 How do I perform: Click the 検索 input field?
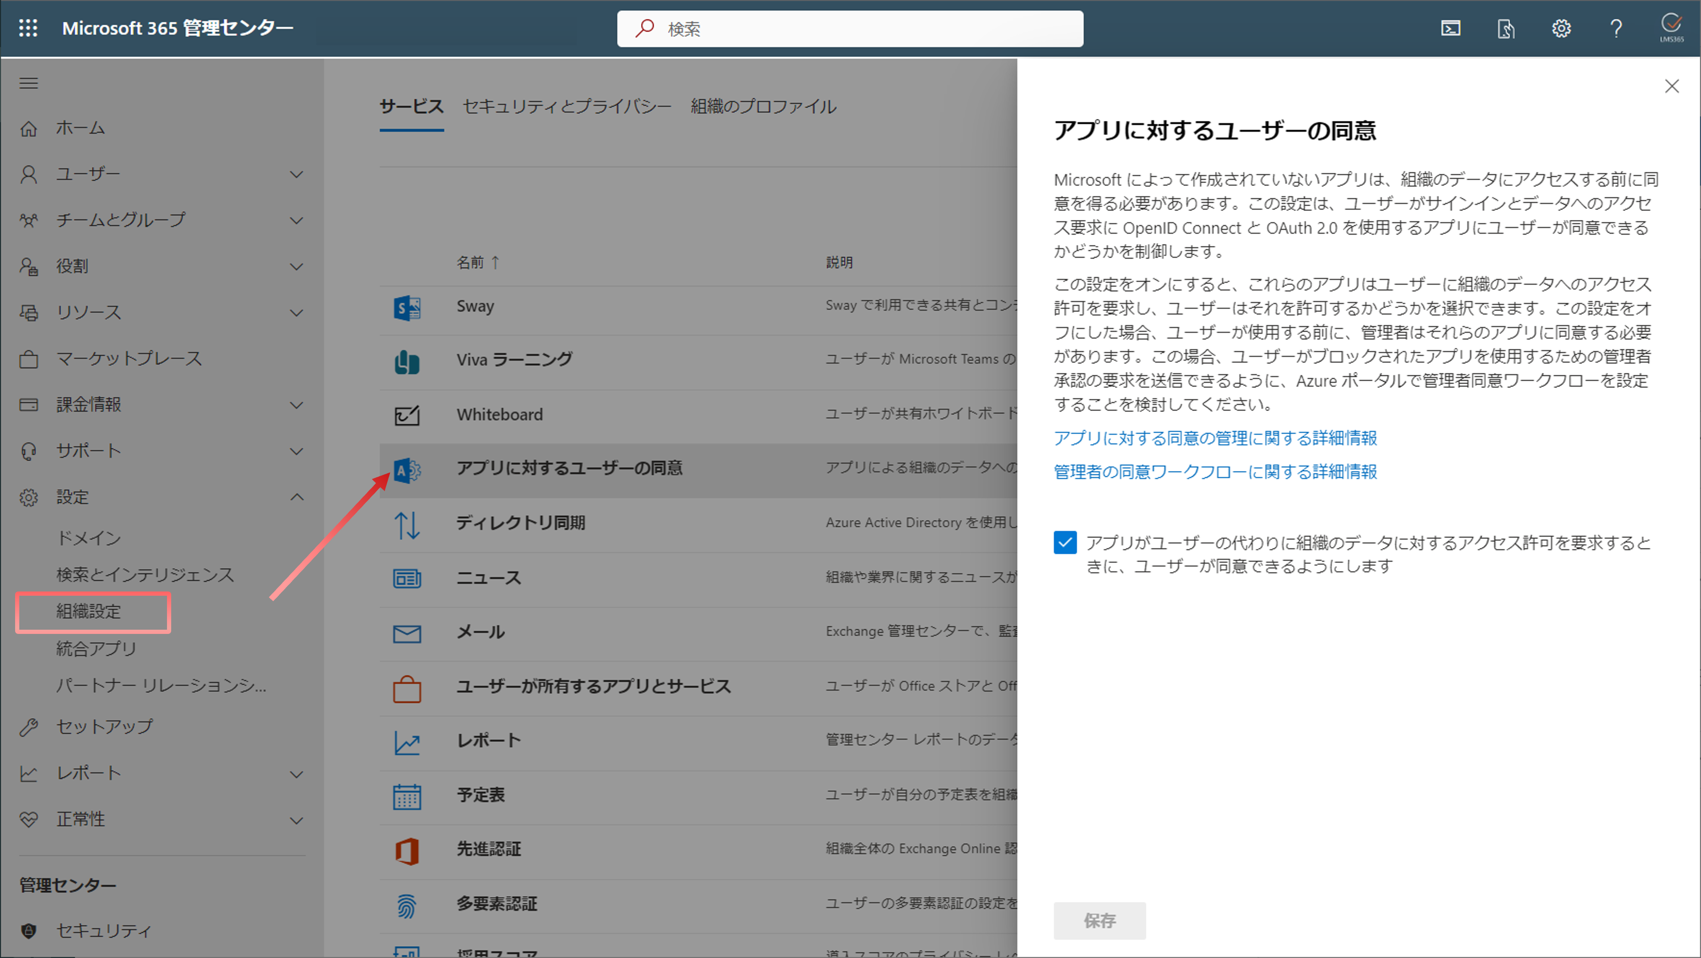850,29
